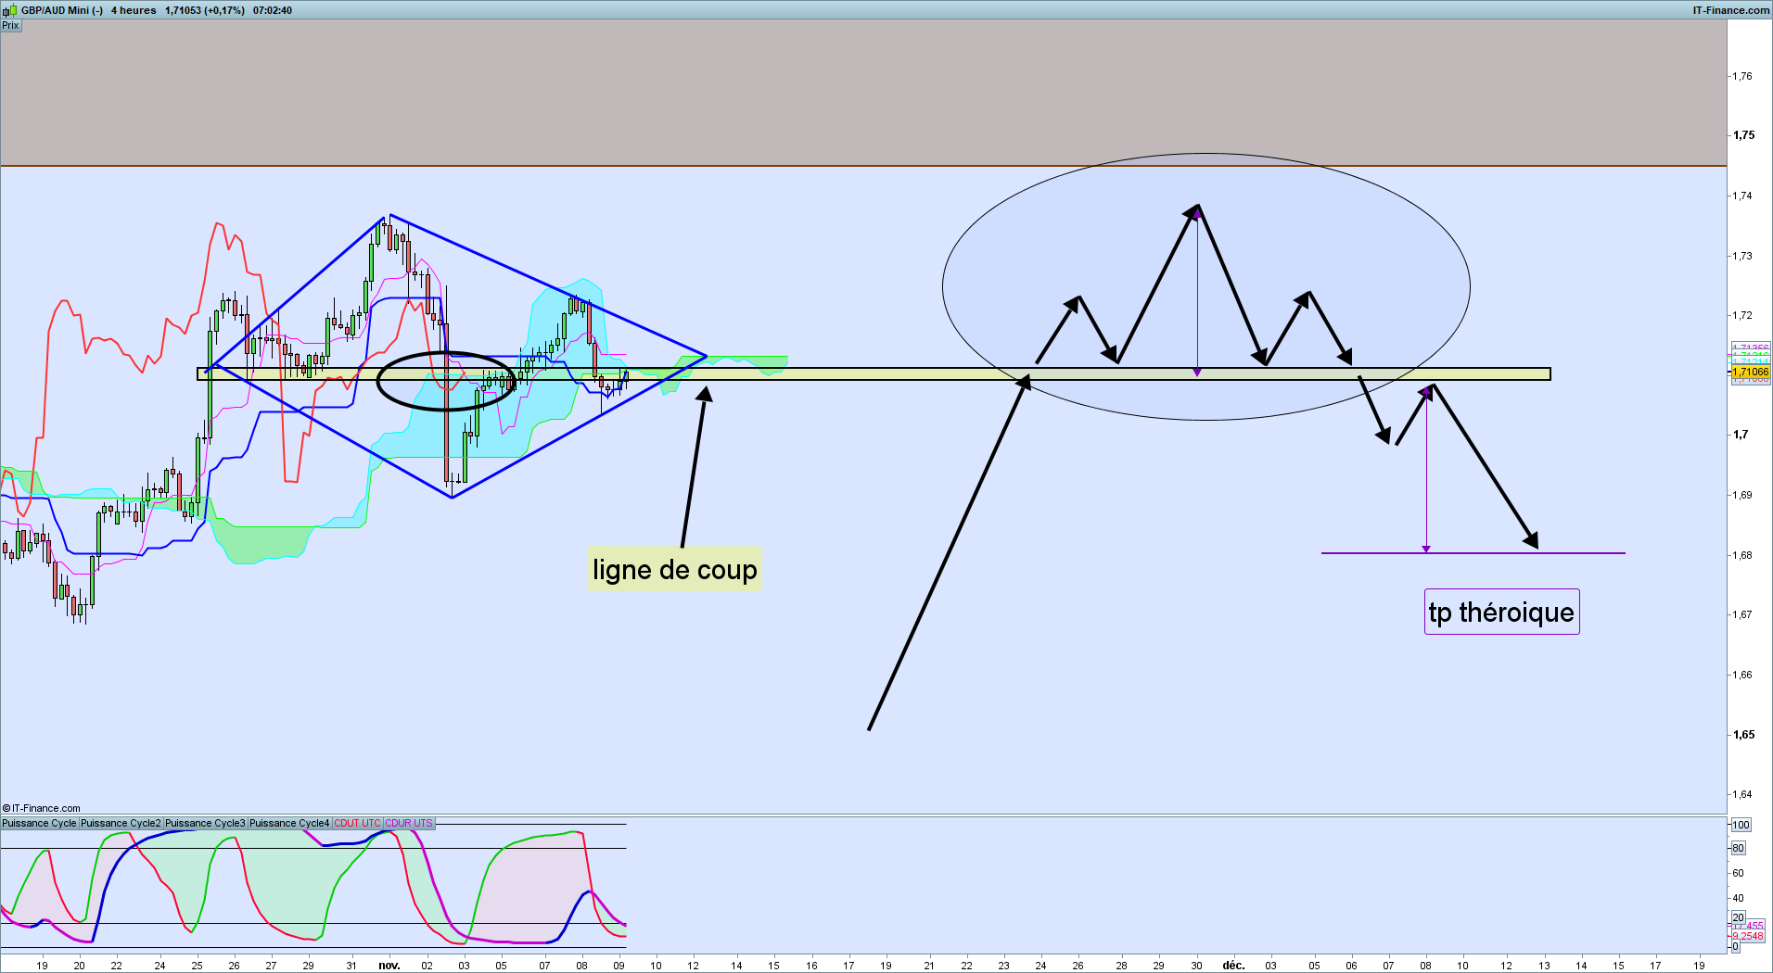Click the IT-Finance.com text in the title bar
The width and height of the screenshot is (1773, 973).
click(x=1730, y=10)
